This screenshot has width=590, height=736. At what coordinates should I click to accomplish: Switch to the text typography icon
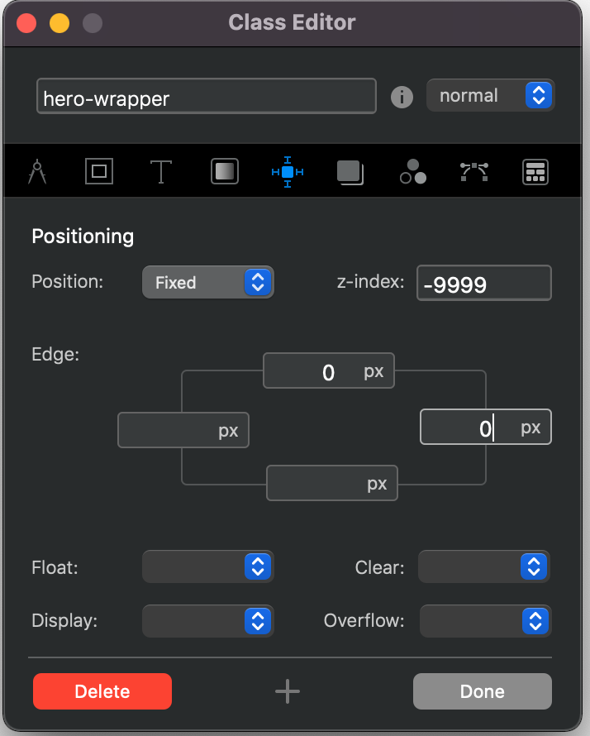click(x=161, y=171)
